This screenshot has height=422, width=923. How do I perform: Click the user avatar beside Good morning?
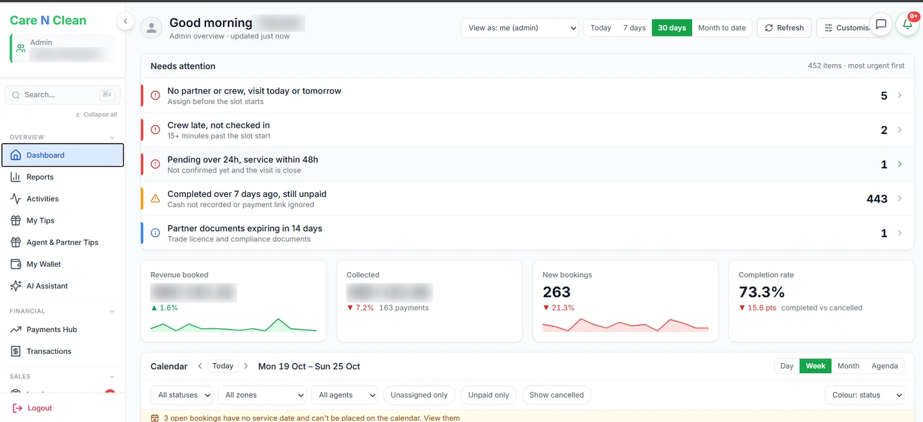point(151,28)
